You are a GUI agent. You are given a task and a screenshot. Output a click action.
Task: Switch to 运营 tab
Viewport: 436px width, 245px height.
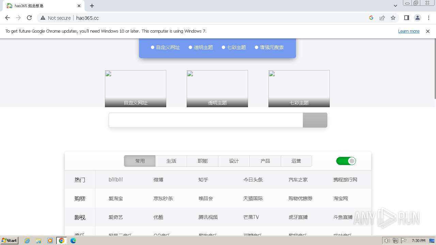click(296, 161)
